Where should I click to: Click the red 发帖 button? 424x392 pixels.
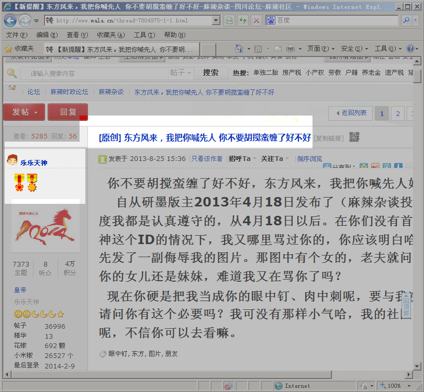24,112
